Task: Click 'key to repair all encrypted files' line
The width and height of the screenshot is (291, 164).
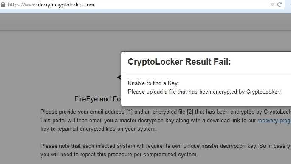Action: click(x=99, y=129)
